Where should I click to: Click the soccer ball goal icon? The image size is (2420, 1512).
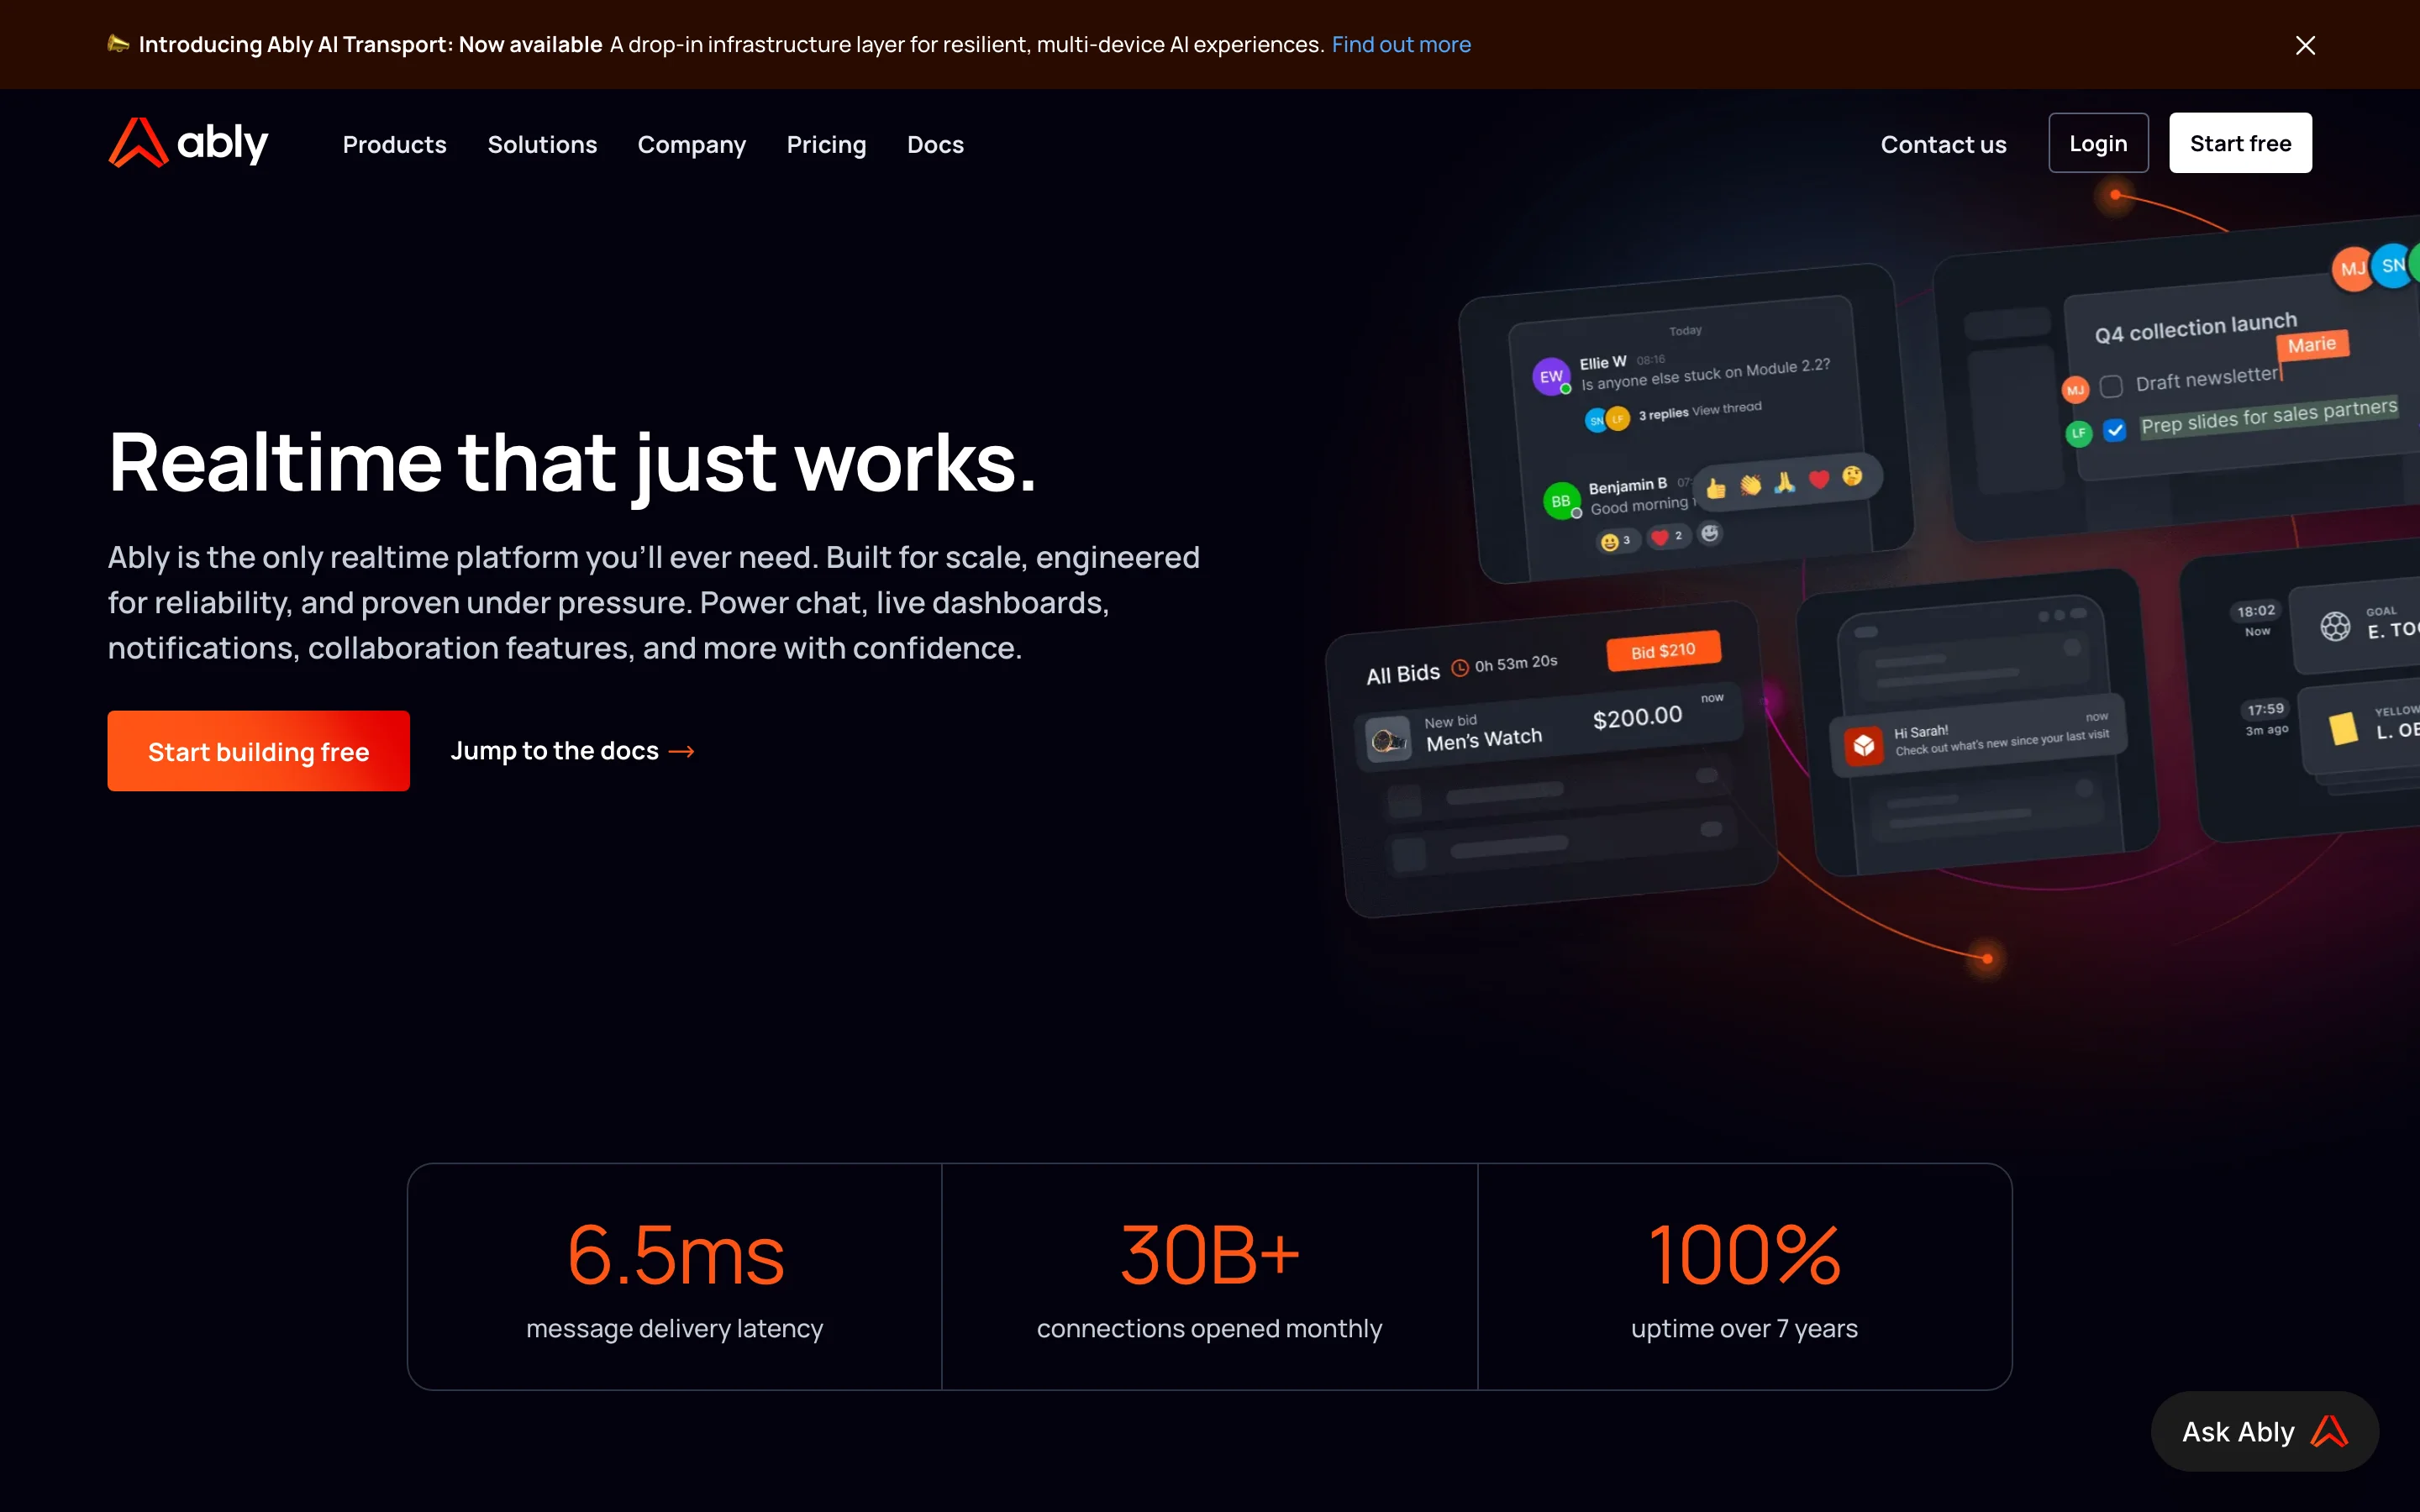point(2335,626)
